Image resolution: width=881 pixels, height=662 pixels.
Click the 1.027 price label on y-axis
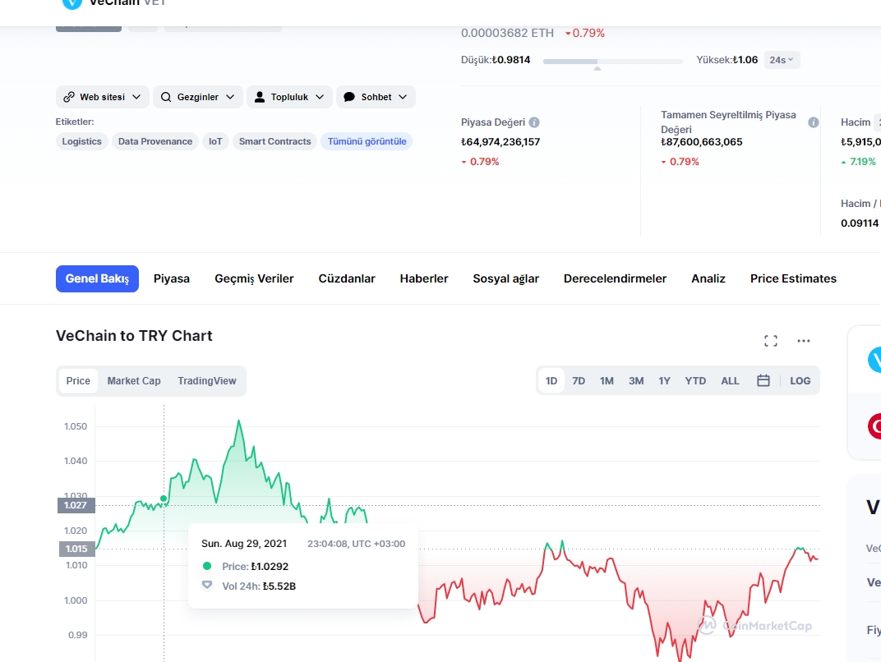(76, 505)
